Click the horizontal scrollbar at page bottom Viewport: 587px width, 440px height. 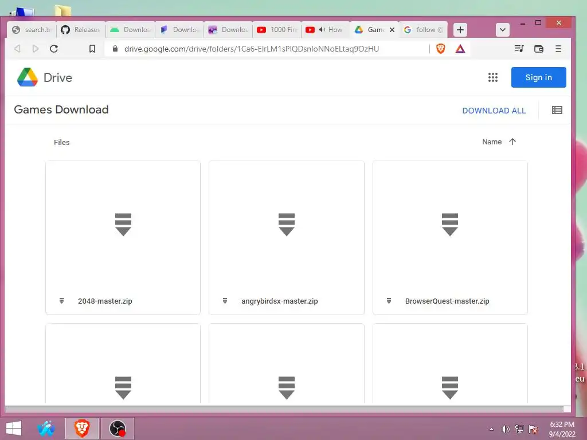(x=284, y=409)
